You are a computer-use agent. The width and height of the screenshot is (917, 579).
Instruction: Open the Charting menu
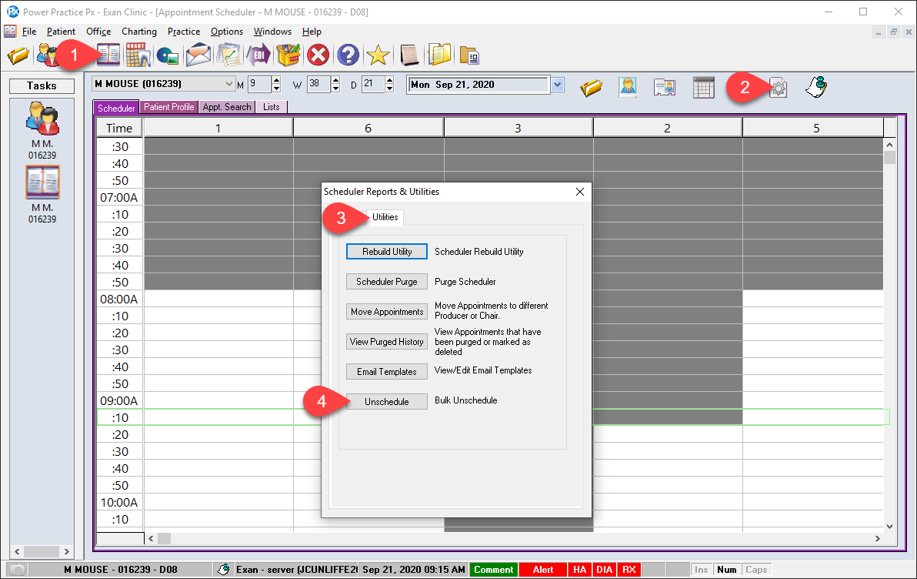[139, 32]
